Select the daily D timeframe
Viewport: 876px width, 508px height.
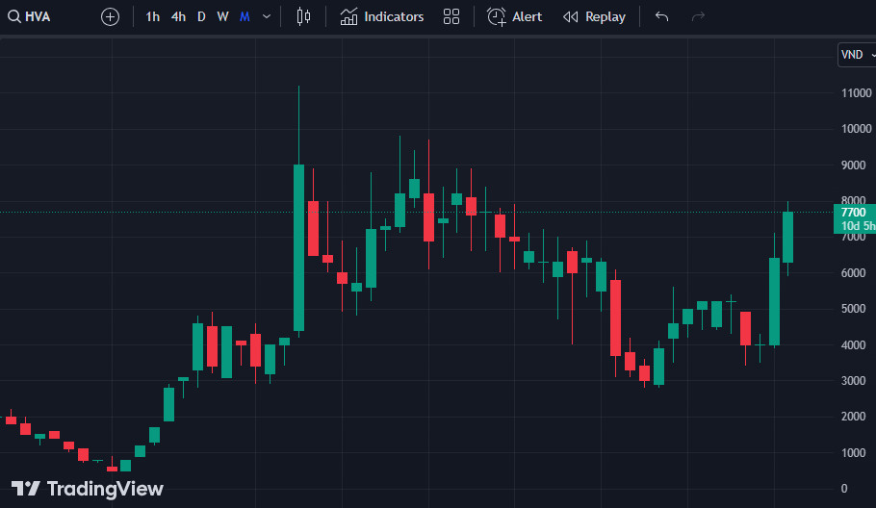coord(202,16)
